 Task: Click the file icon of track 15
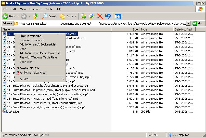5,94
